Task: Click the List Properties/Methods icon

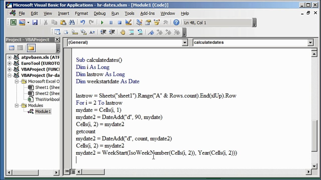Action: pyautogui.click(x=57, y=32)
